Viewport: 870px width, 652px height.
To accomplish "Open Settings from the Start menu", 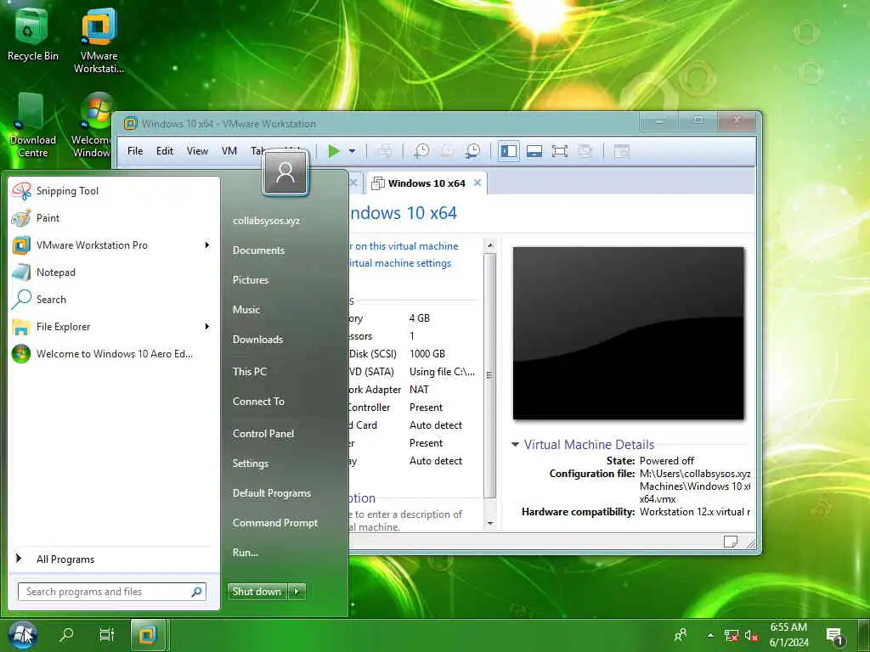I will click(251, 464).
